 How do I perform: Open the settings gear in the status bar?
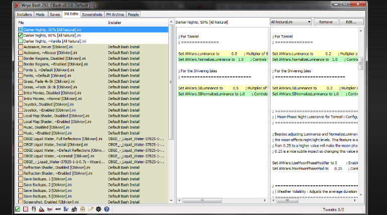[x=99, y=209]
